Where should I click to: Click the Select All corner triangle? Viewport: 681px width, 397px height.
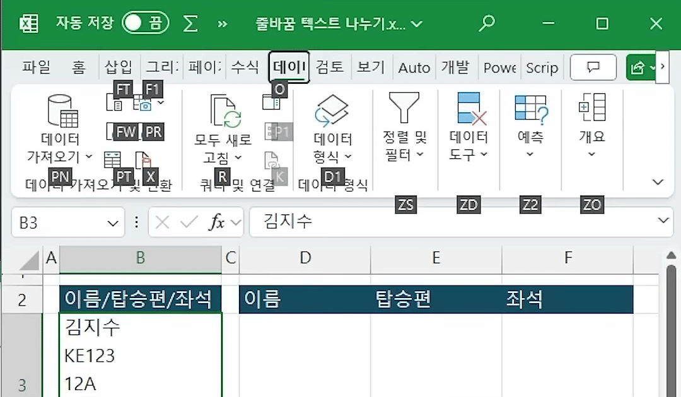pyautogui.click(x=29, y=262)
